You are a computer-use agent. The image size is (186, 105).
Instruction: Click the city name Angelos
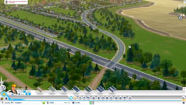coord(18,103)
